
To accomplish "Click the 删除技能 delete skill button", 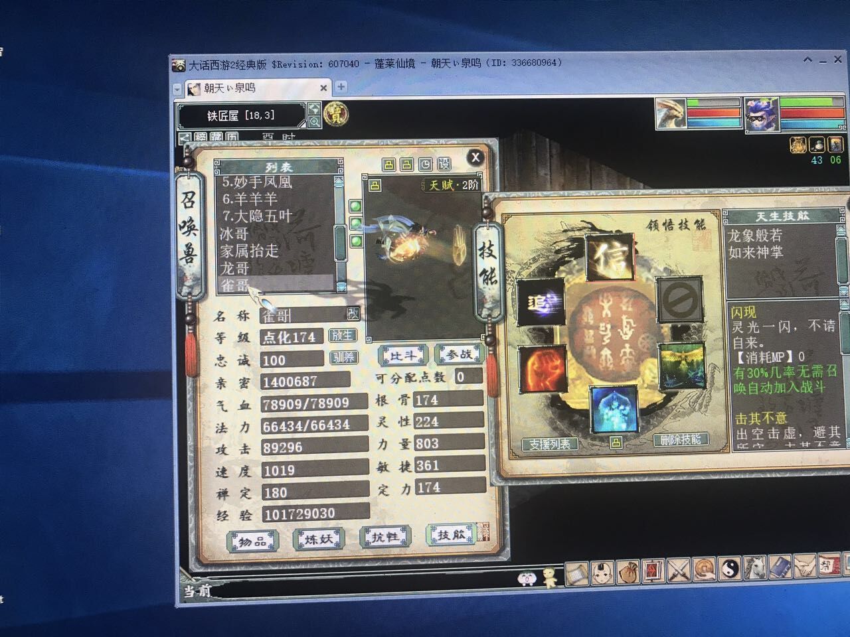I will click(x=680, y=440).
